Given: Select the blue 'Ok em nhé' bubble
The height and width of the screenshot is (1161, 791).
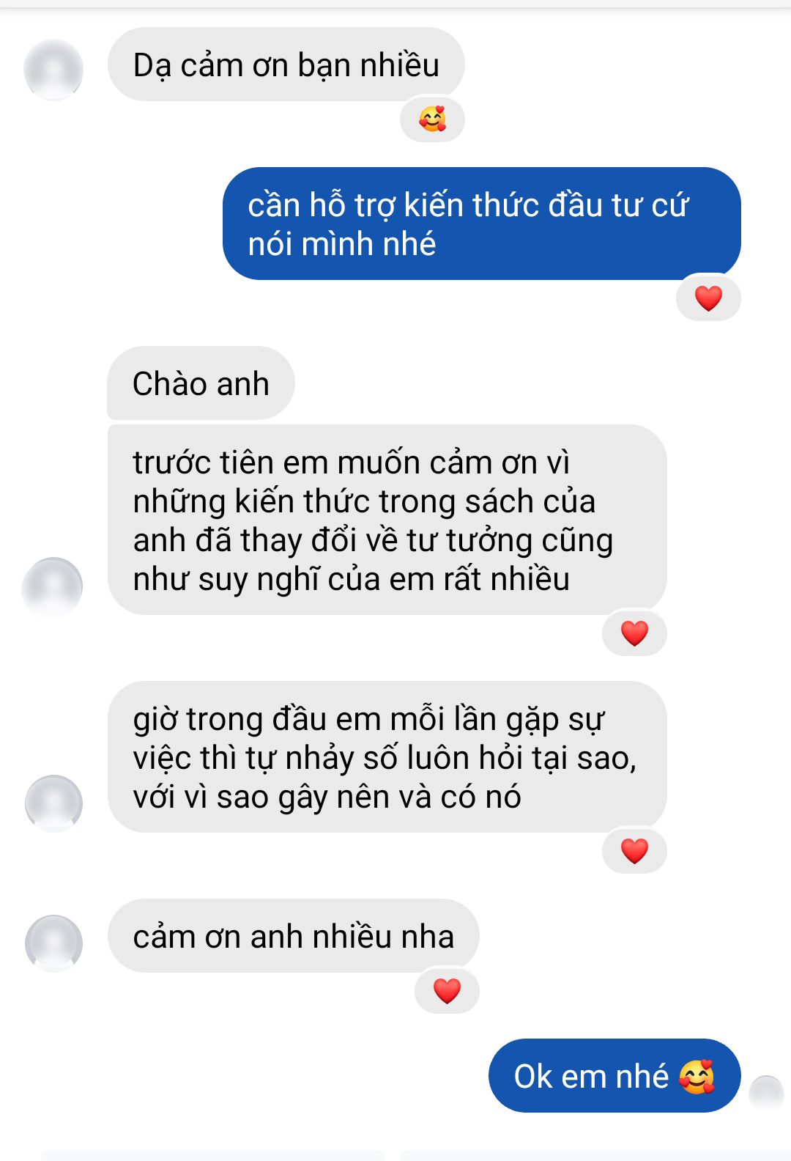Looking at the screenshot, I should (614, 1075).
